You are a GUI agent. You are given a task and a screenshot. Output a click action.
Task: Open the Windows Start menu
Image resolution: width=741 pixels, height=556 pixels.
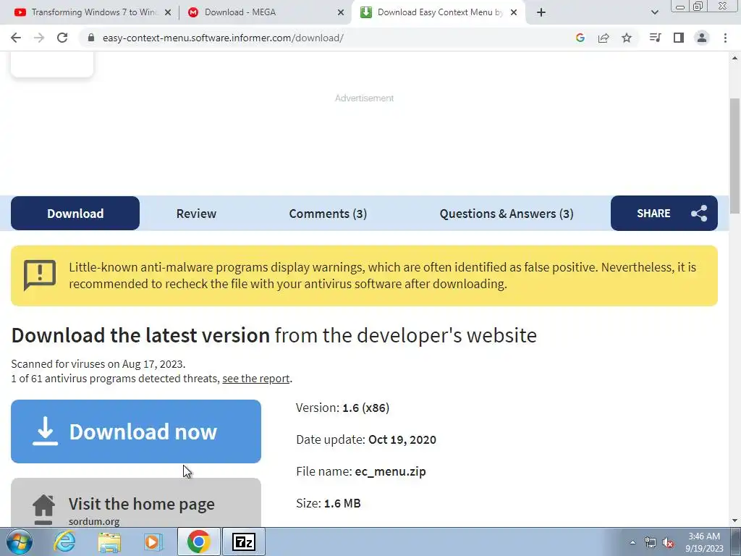[20, 542]
